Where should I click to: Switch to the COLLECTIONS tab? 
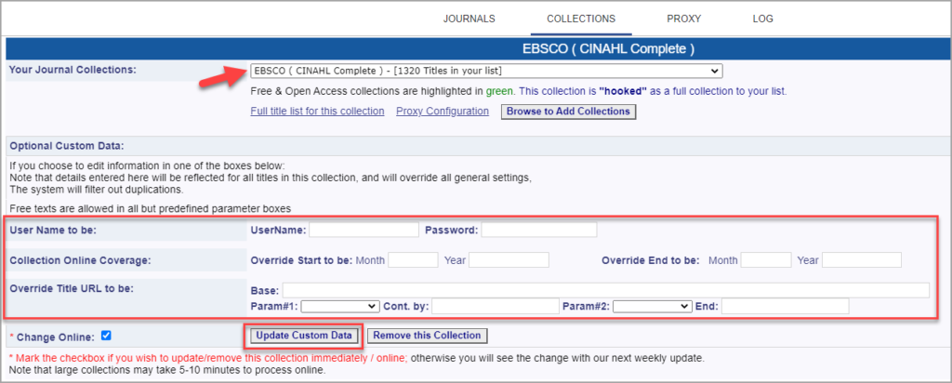581,19
